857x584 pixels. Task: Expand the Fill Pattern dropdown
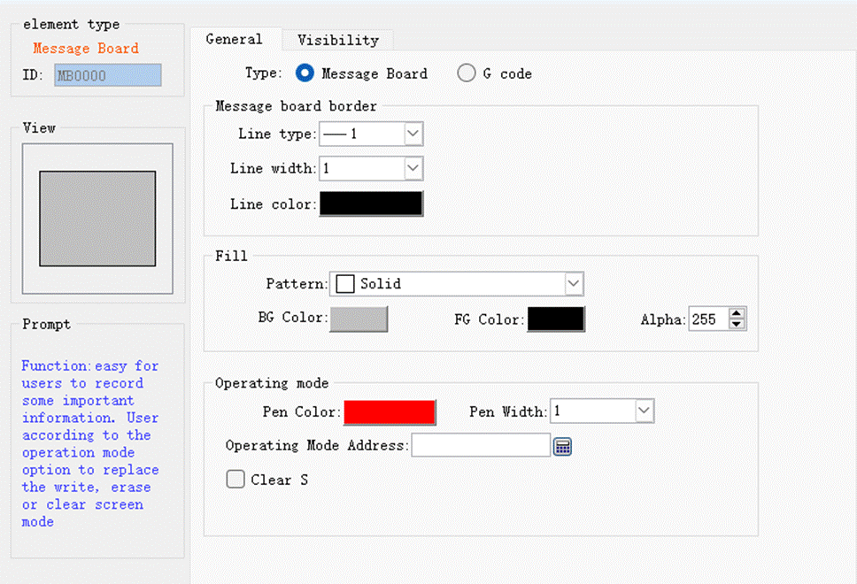[574, 283]
